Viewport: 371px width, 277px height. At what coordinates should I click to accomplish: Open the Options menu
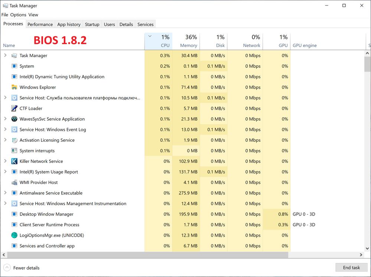click(x=18, y=15)
